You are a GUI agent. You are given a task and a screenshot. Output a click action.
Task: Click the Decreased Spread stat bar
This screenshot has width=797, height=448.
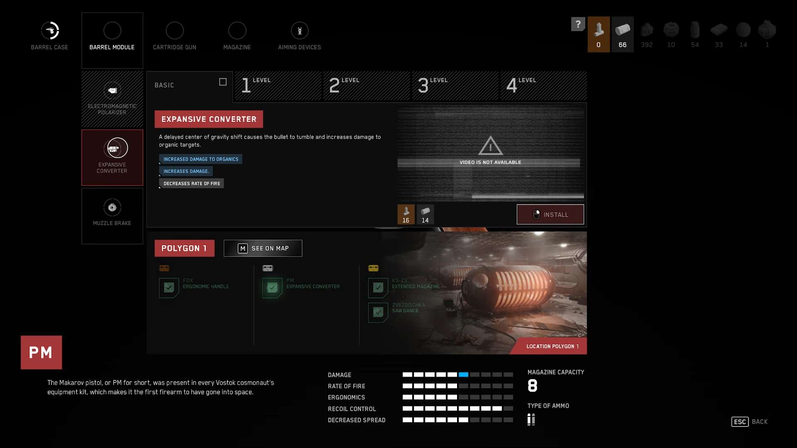click(458, 420)
